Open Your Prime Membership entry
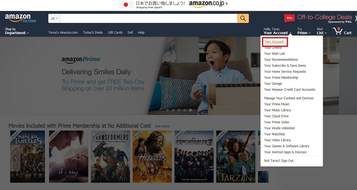 [281, 77]
